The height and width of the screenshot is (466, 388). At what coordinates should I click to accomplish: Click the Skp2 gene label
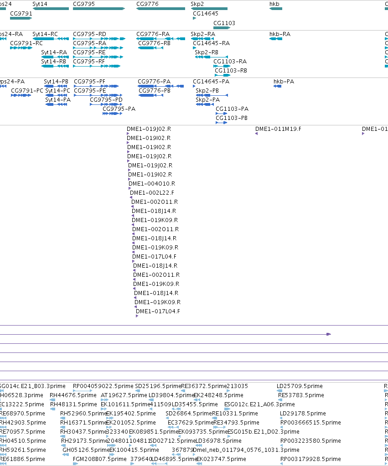click(197, 4)
